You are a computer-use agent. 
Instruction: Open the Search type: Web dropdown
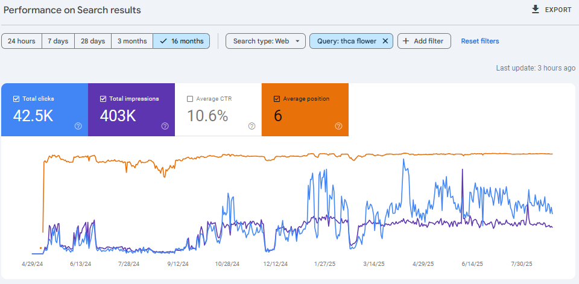(265, 41)
